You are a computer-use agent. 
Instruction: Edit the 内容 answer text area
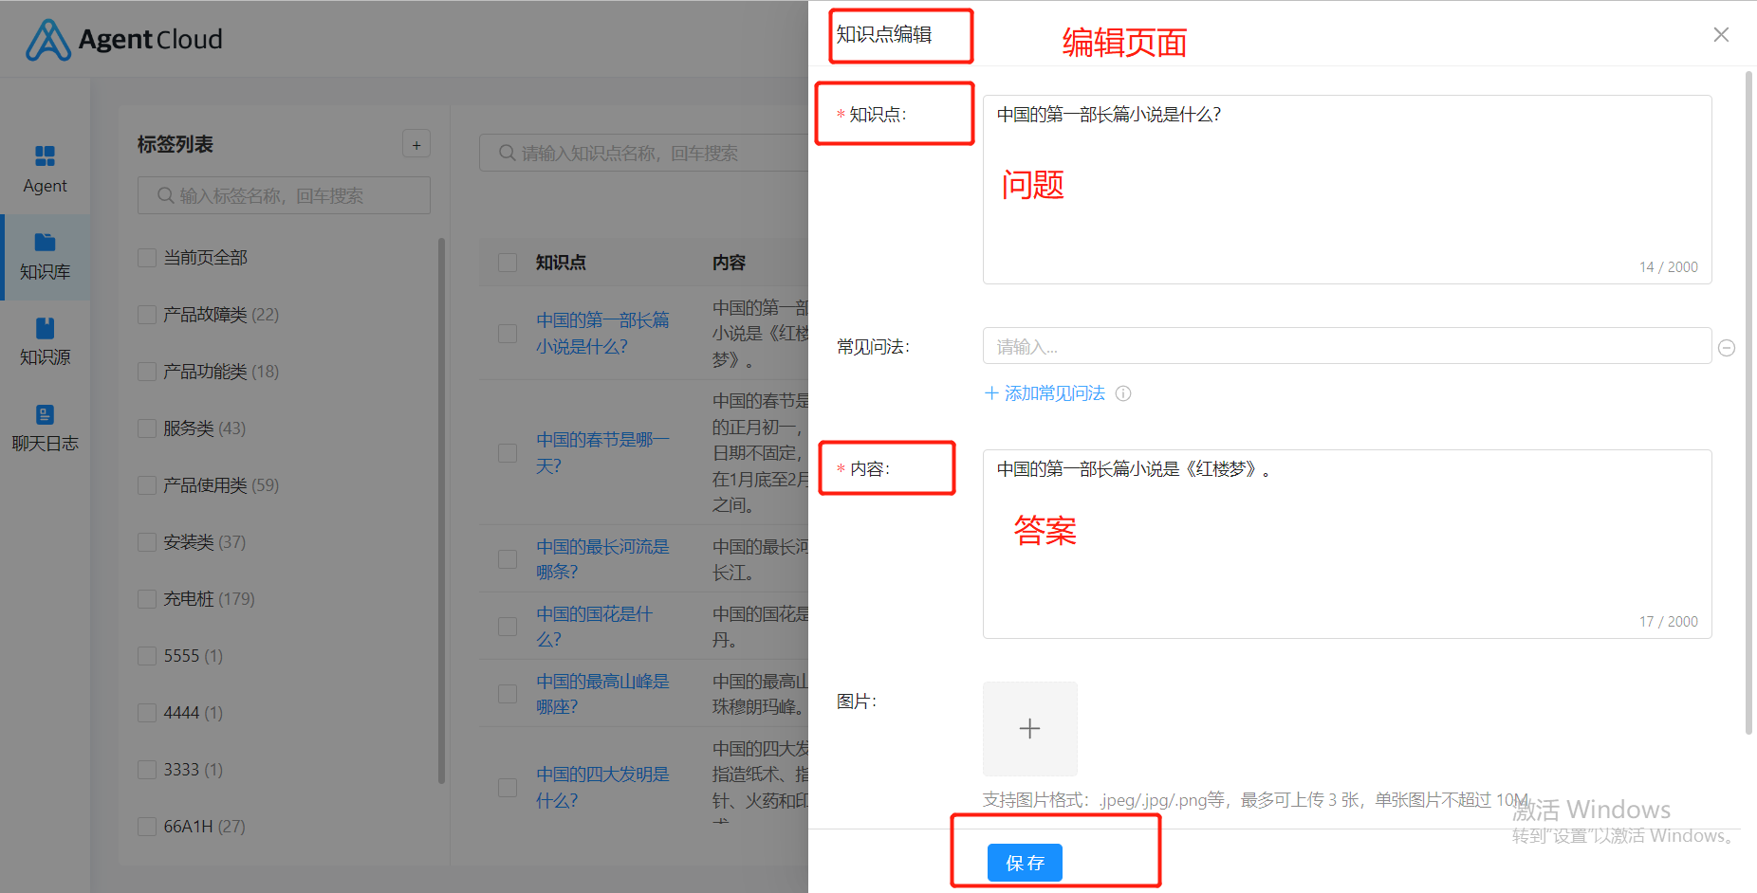(x=1347, y=544)
